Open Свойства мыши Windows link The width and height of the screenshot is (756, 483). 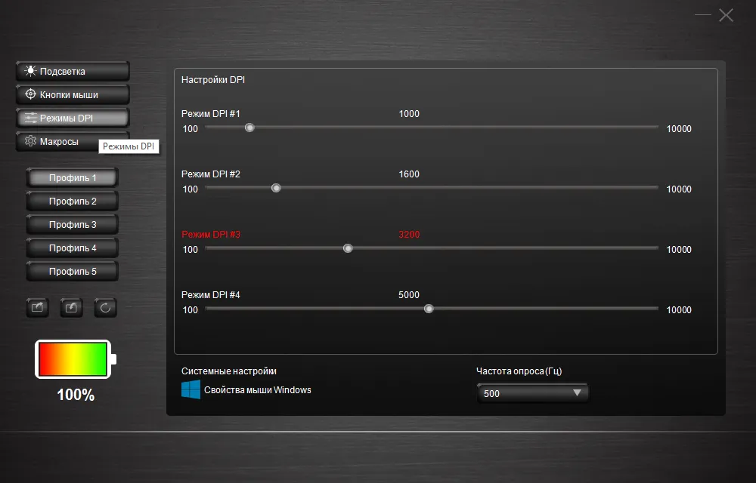point(257,390)
